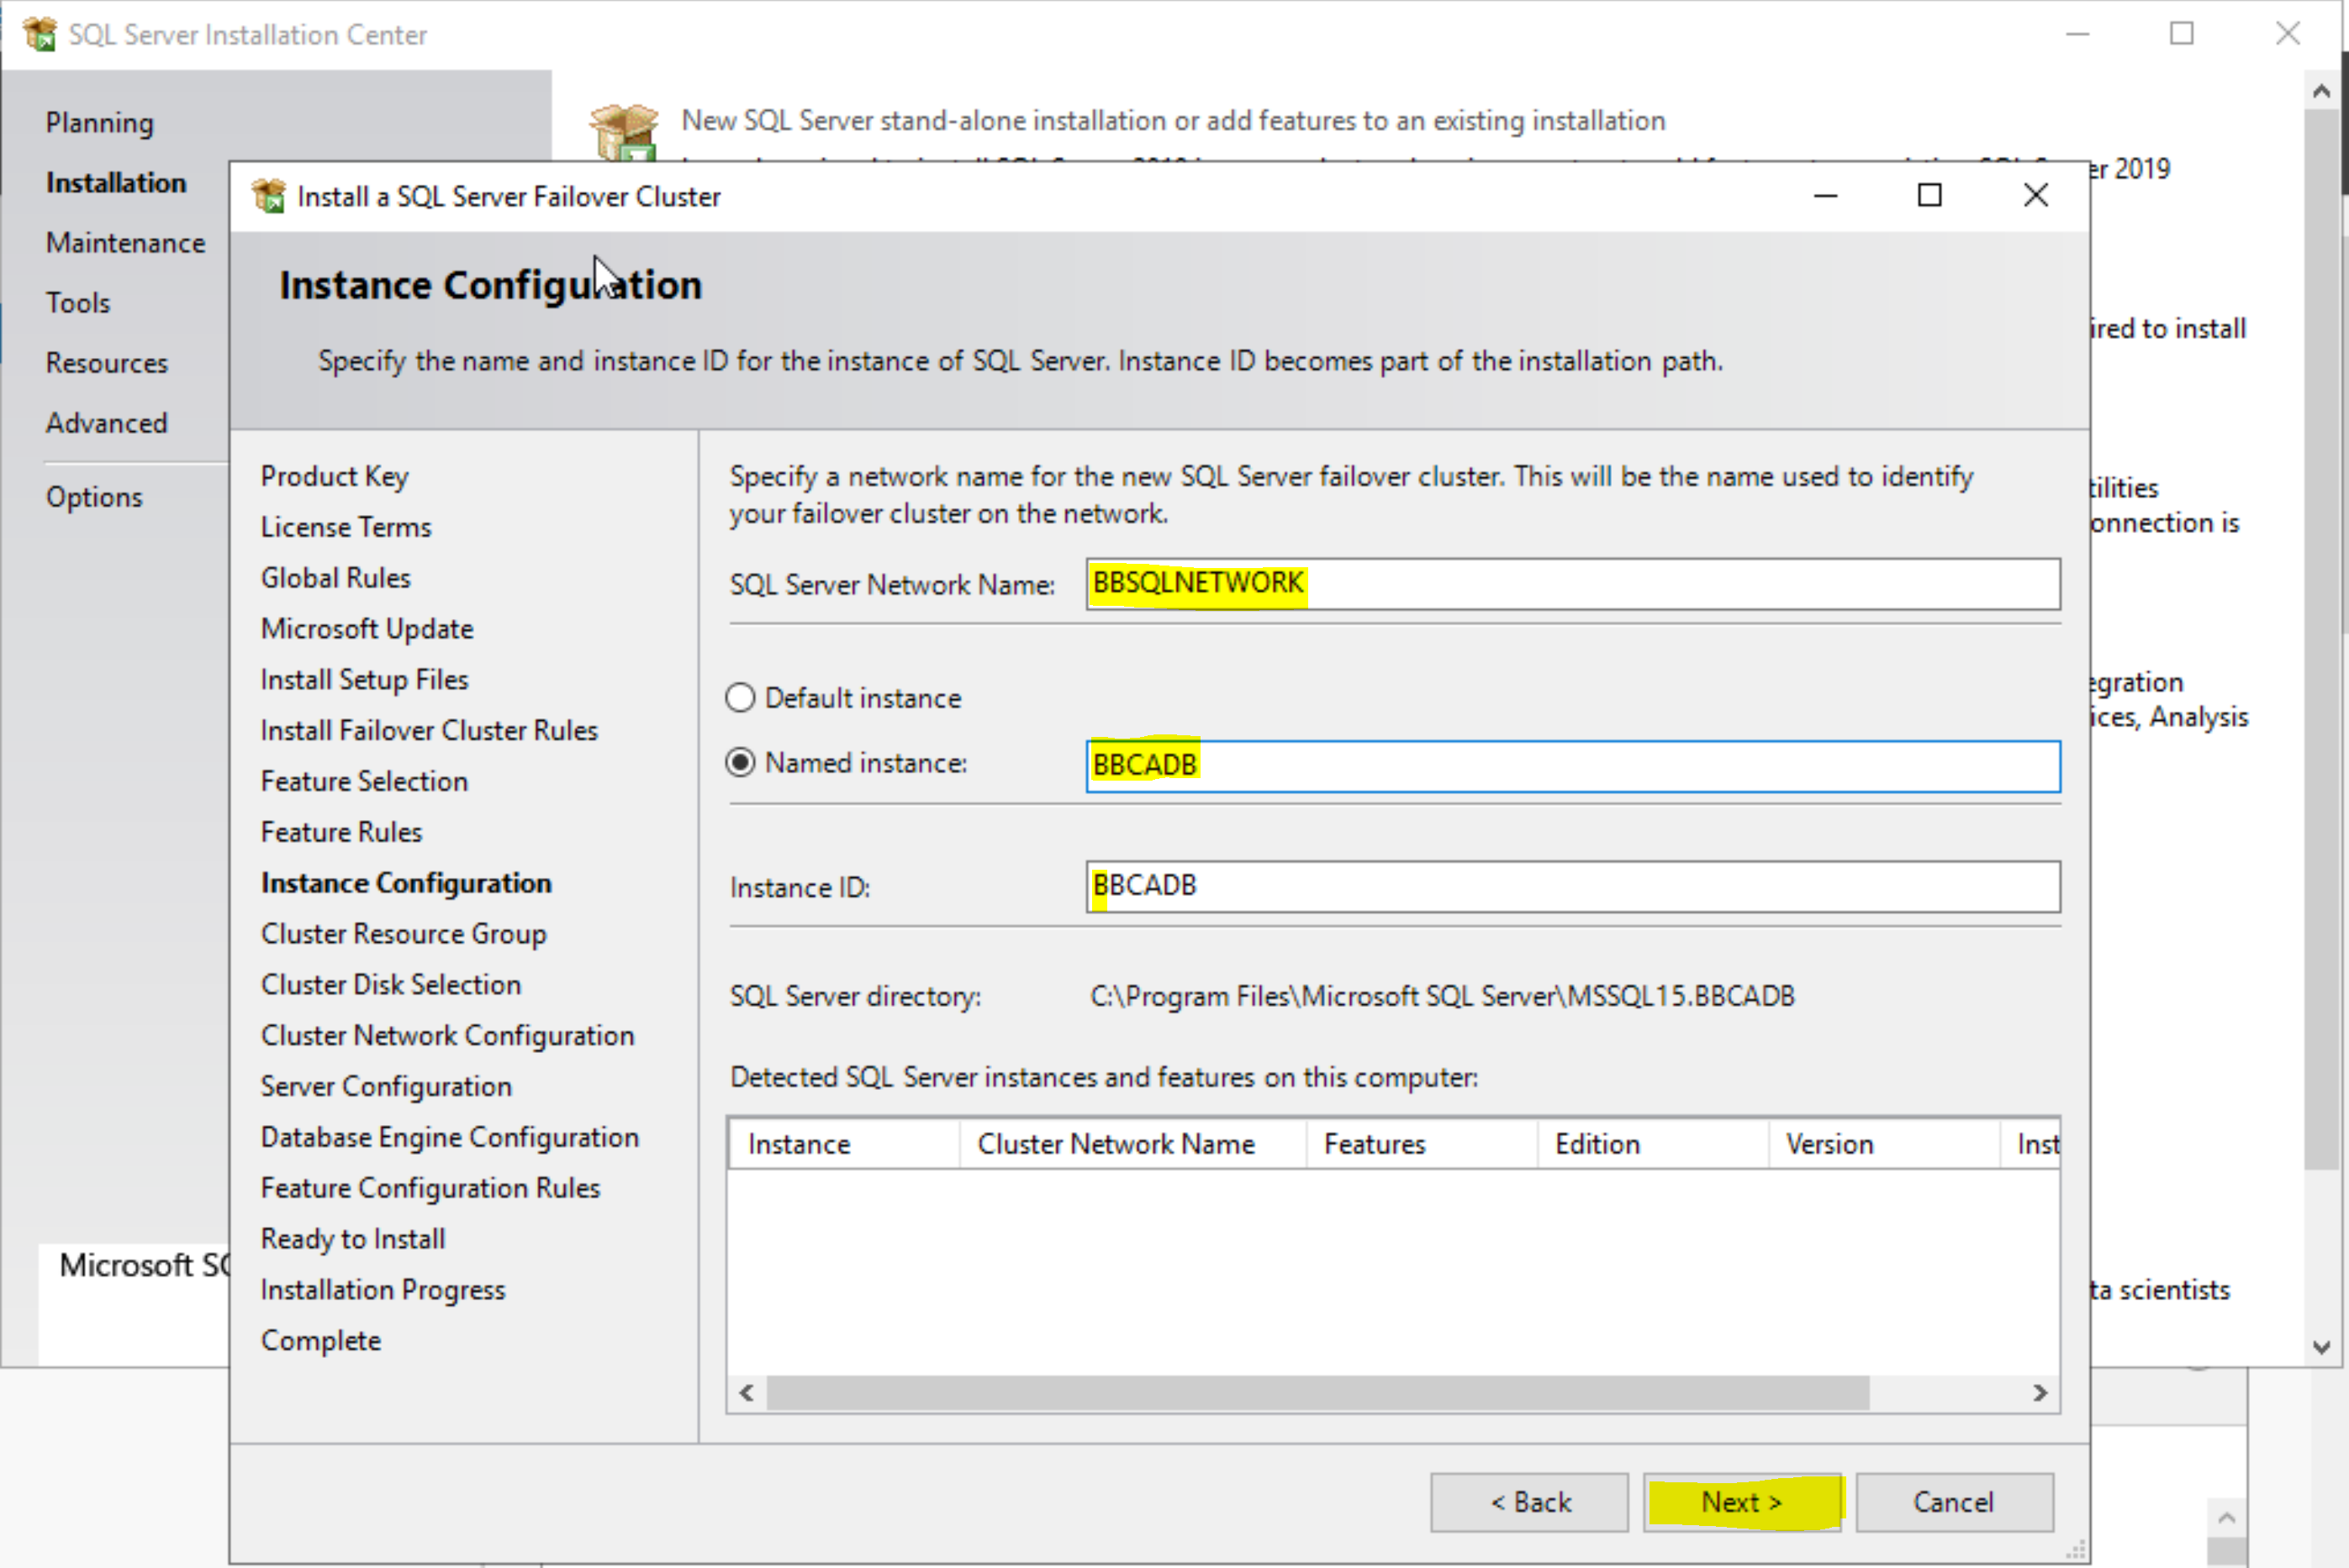The height and width of the screenshot is (1568, 2349).
Task: Open the Maintenance section in Installation Center
Action: pos(125,243)
